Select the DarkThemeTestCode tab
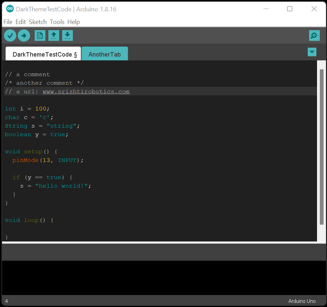327x307 pixels. [x=43, y=54]
